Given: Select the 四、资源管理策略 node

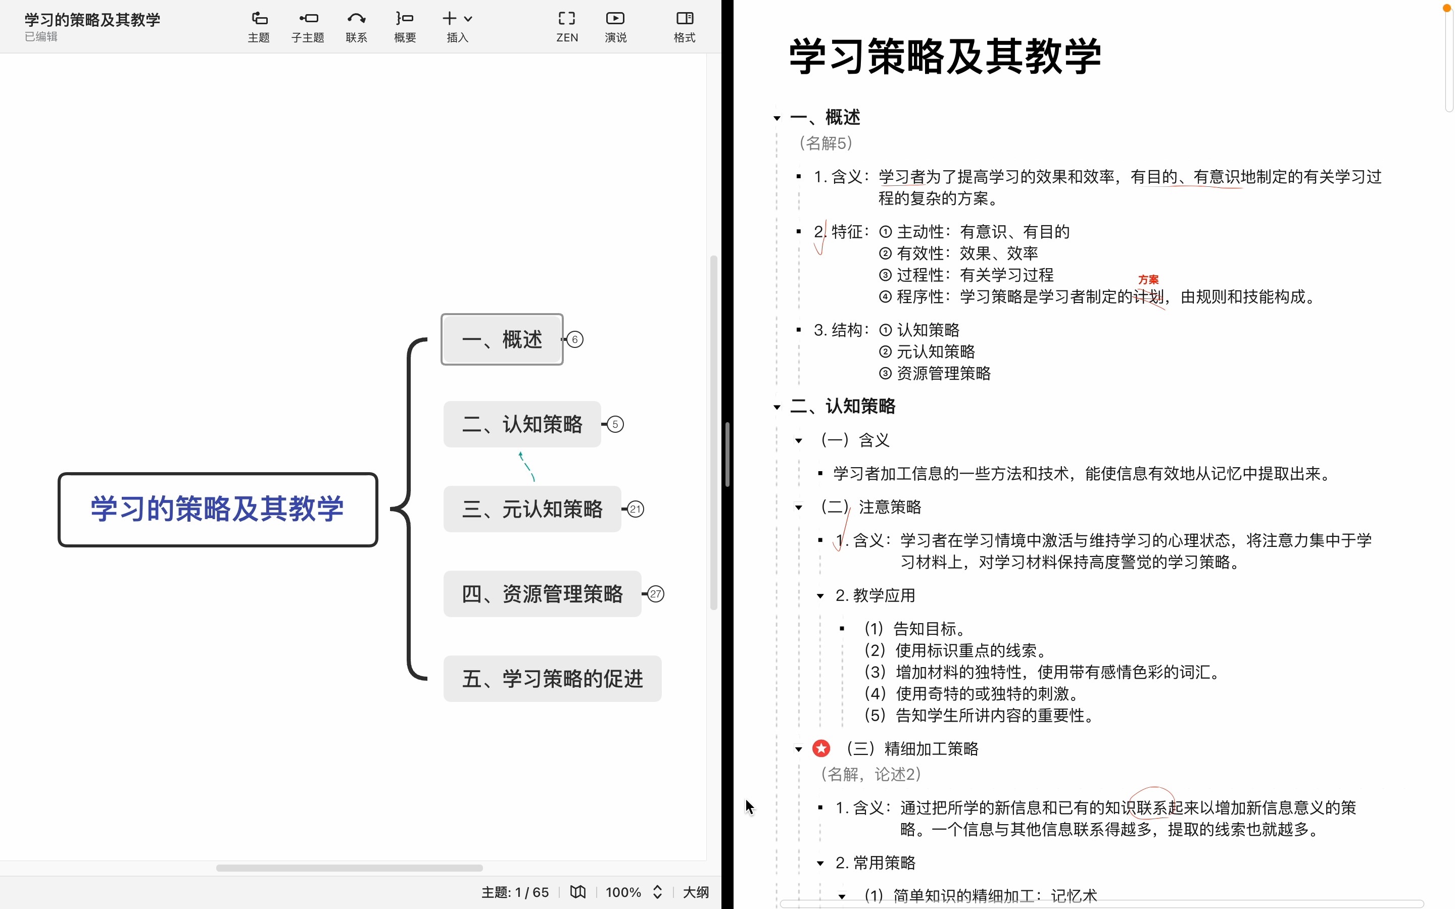Looking at the screenshot, I should pos(542,594).
